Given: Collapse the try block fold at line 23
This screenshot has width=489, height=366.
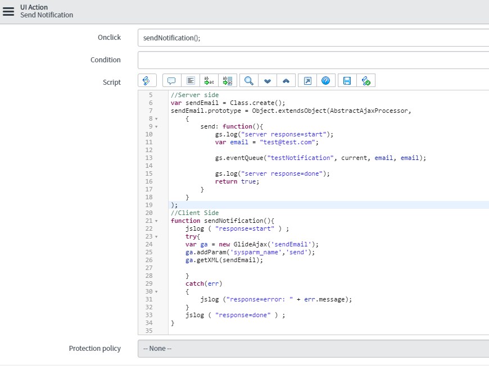Looking at the screenshot, I should [x=156, y=236].
